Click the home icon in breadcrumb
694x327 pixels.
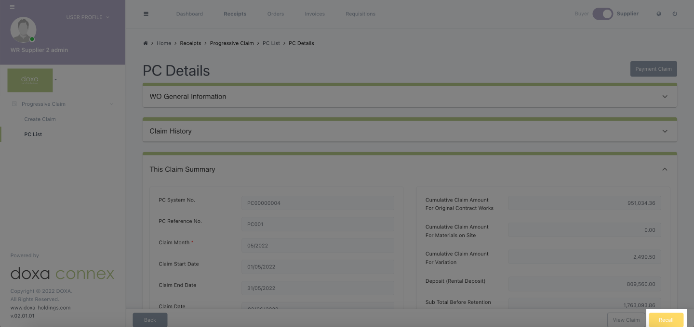(x=146, y=43)
